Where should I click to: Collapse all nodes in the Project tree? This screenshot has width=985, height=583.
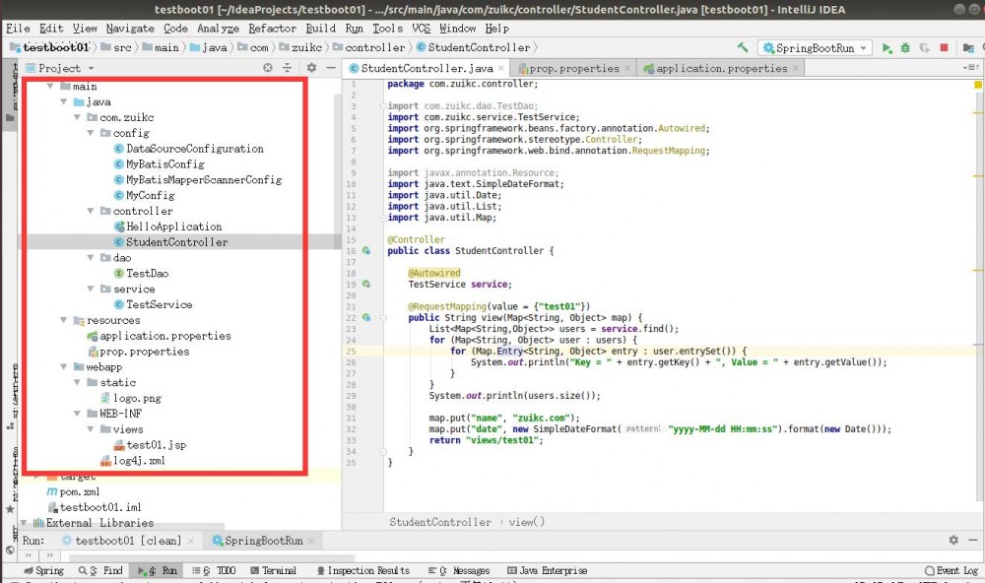point(288,68)
